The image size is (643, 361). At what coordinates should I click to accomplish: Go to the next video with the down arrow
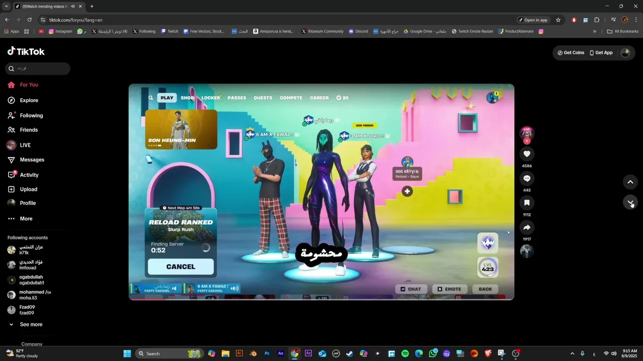click(630, 202)
